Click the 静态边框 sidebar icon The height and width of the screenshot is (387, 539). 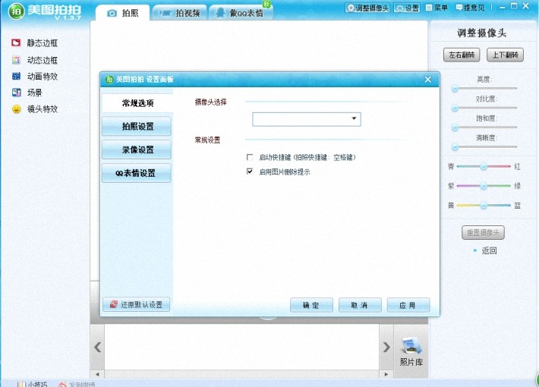(x=16, y=42)
